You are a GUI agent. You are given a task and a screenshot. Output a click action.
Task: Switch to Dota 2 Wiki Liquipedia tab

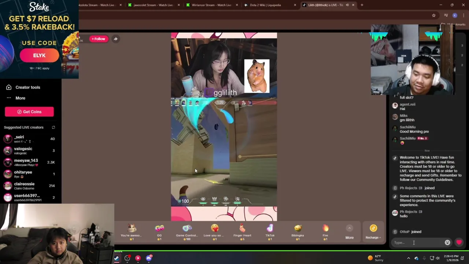coord(269,5)
